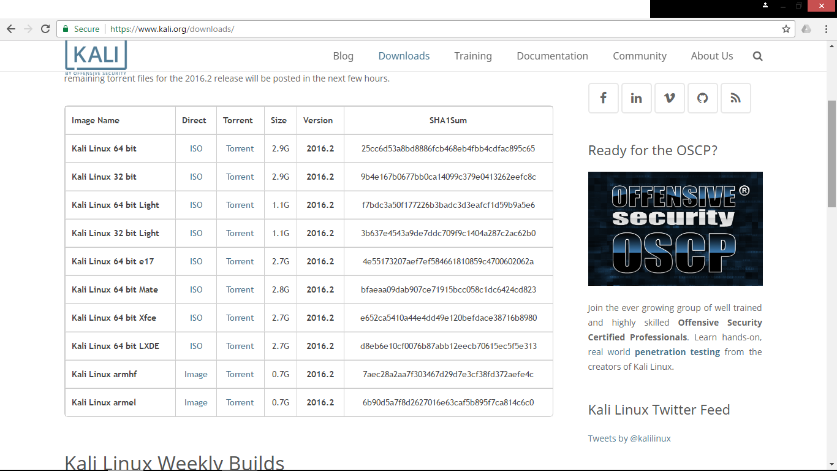Click the SHA1Sum column header
Screen dimensions: 837x471
pos(449,120)
